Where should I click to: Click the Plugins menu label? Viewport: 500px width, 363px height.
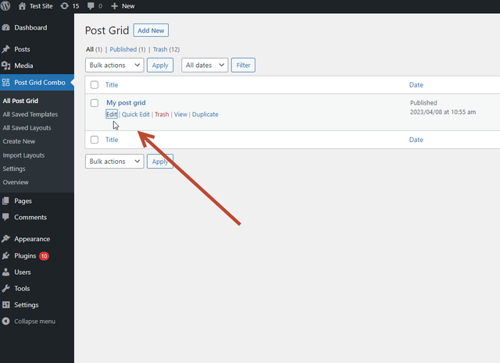(x=25, y=256)
